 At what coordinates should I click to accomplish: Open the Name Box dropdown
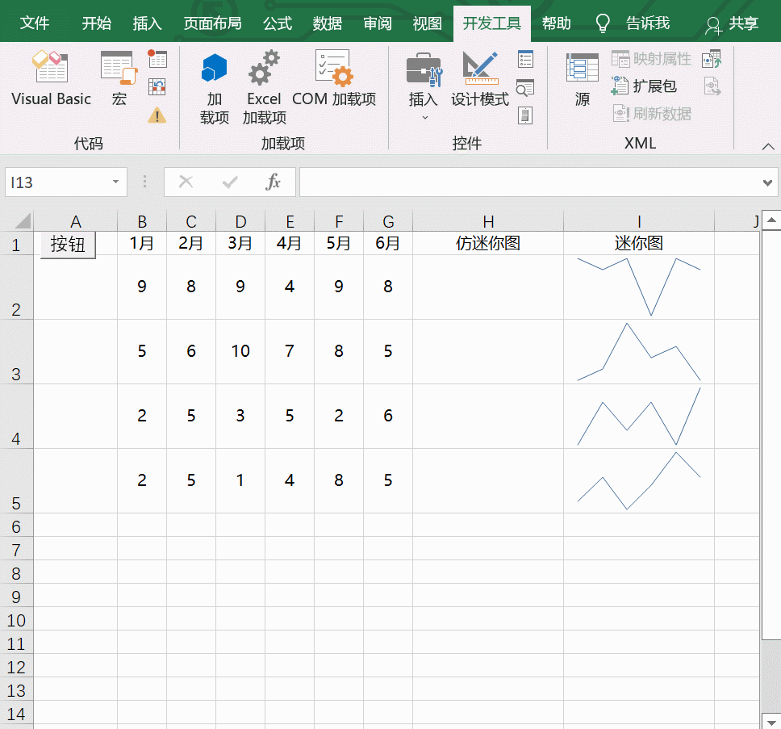[x=115, y=182]
